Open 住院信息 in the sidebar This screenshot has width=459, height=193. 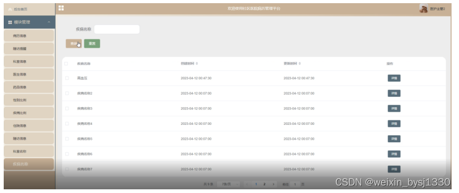click(x=29, y=126)
